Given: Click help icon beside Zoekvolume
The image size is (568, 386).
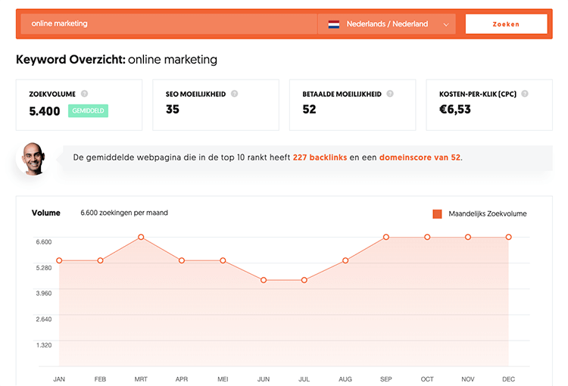Looking at the screenshot, I should pos(84,94).
